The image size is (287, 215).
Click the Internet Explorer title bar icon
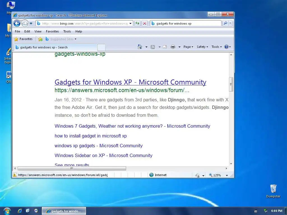click(15, 15)
